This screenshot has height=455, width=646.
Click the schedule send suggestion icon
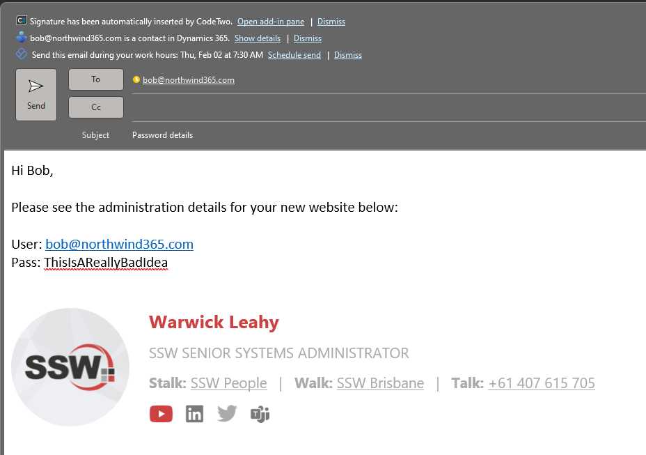pyautogui.click(x=22, y=54)
